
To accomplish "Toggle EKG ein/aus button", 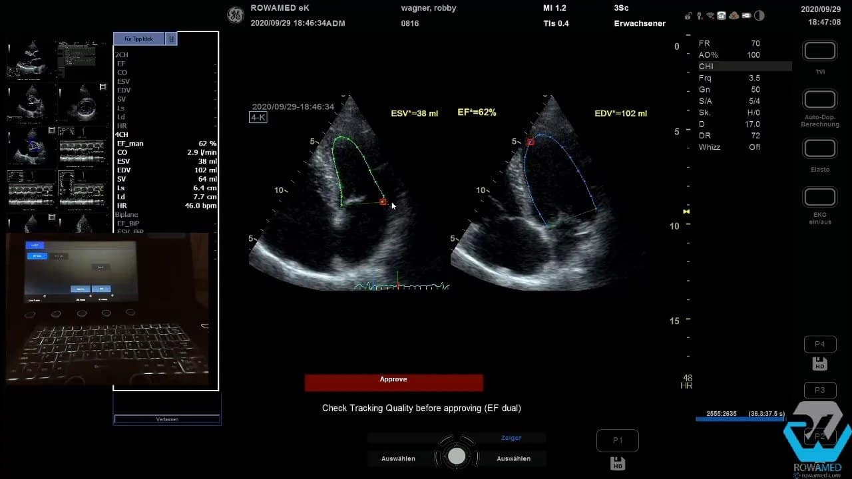I will (x=820, y=198).
